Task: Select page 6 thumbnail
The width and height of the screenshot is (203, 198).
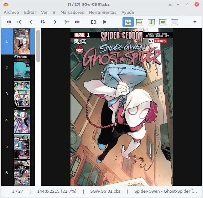Action: pyautogui.click(x=22, y=173)
